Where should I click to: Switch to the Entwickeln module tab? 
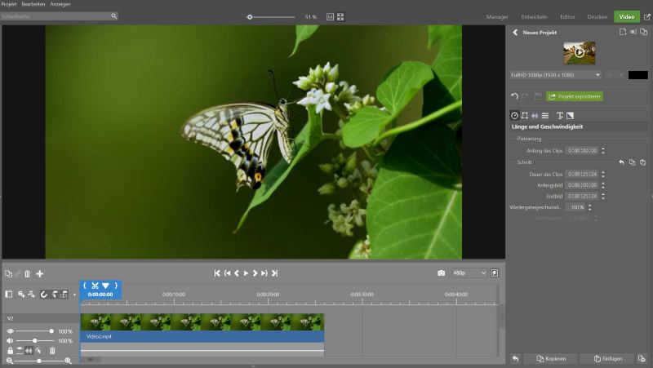pyautogui.click(x=535, y=16)
